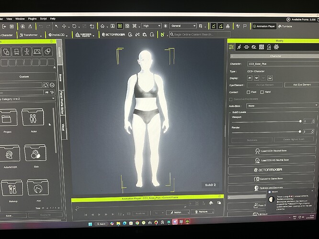Click the sun lighting icon in toolbar

point(166,26)
